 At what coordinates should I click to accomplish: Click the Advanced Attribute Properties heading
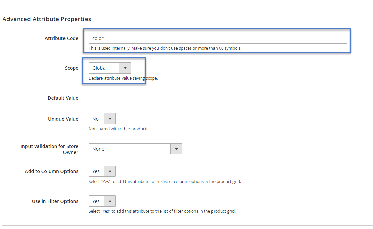coord(46,19)
